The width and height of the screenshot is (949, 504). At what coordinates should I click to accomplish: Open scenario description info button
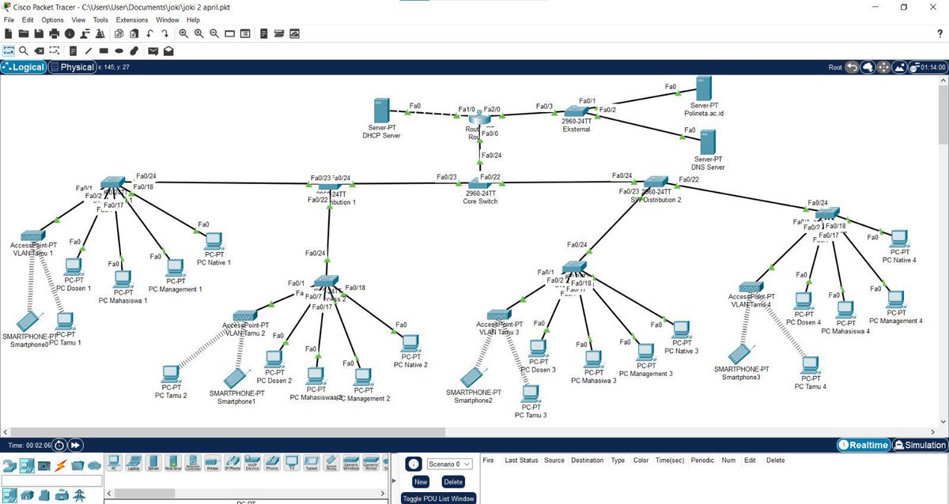(x=413, y=464)
